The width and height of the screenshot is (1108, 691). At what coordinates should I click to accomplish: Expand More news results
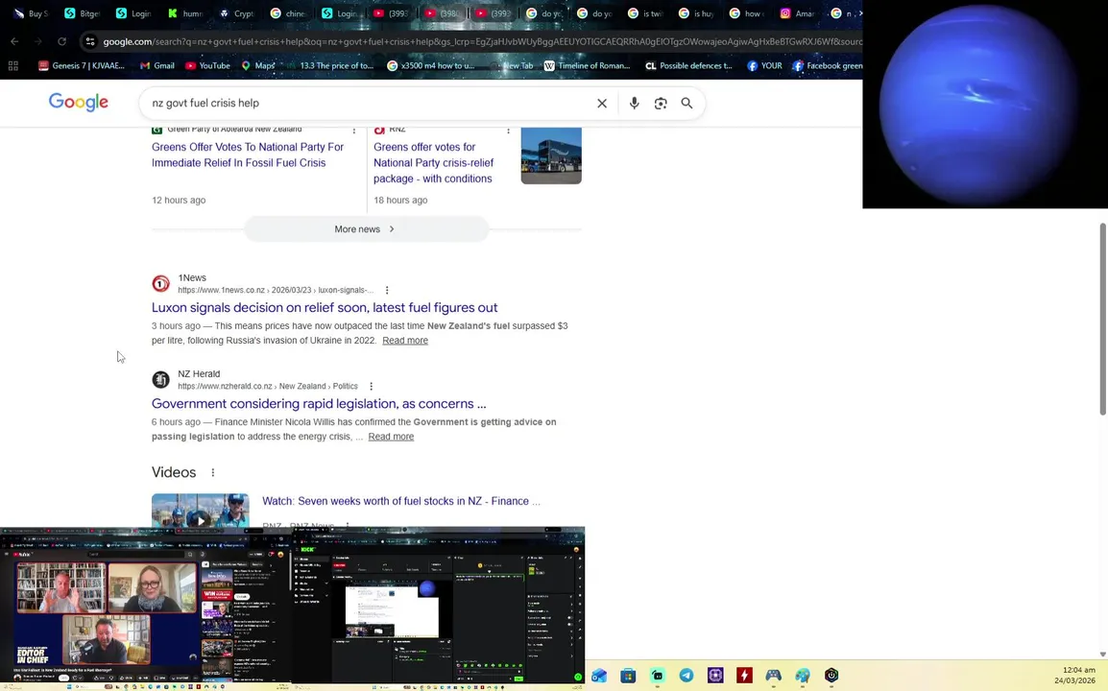366,229
